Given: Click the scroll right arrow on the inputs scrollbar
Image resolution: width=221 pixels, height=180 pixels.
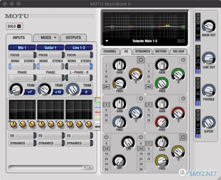Looking at the screenshot, I should tap(90, 167).
